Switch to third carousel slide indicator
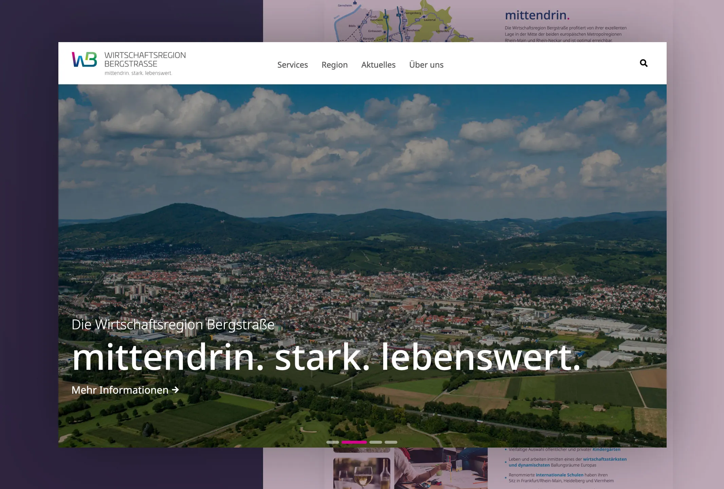Screen dimensions: 724x489 [x=375, y=442]
